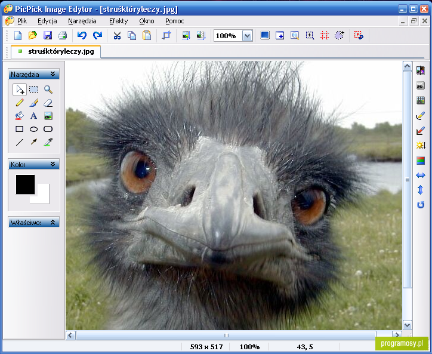Select the Rounded rectangle tool
This screenshot has height=354, width=432.
pos(48,129)
